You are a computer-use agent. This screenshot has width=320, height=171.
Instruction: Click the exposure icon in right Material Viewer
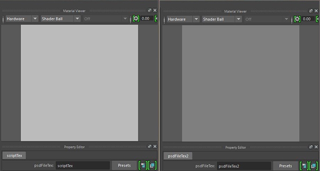pos(297,19)
